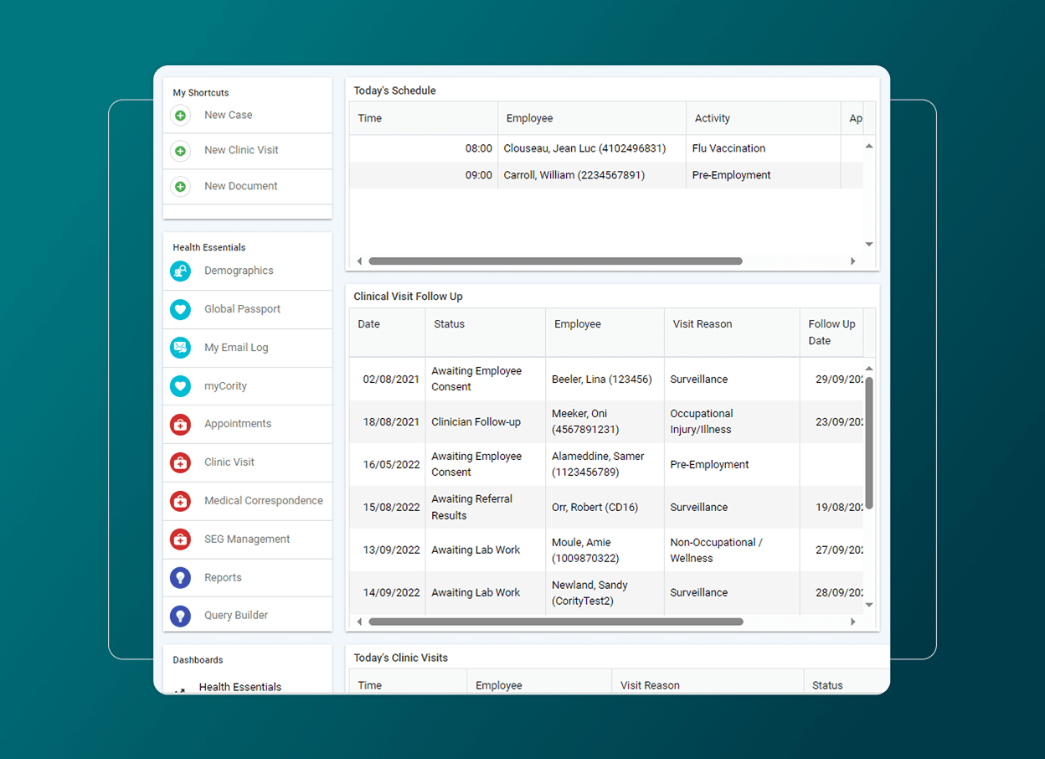Click the Status column header
This screenshot has width=1045, height=759.
click(449, 323)
